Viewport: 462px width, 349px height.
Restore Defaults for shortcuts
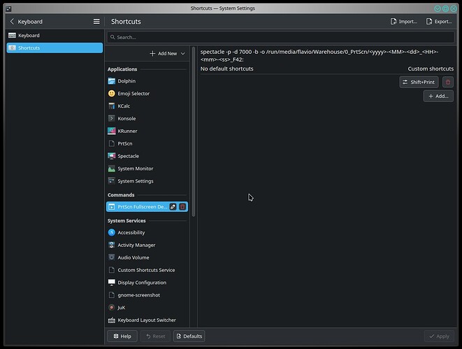click(x=189, y=336)
